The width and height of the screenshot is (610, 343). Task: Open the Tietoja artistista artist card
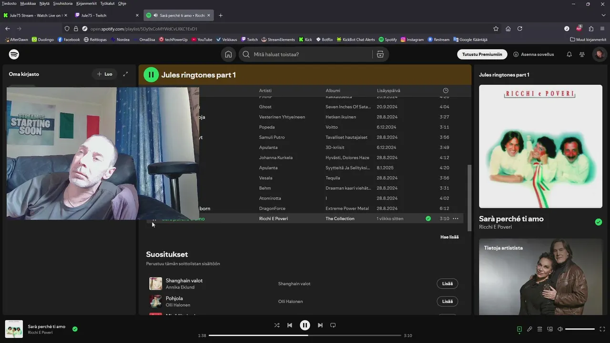coord(540,277)
